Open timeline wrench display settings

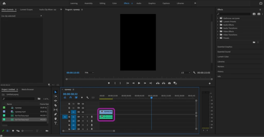[87, 98]
